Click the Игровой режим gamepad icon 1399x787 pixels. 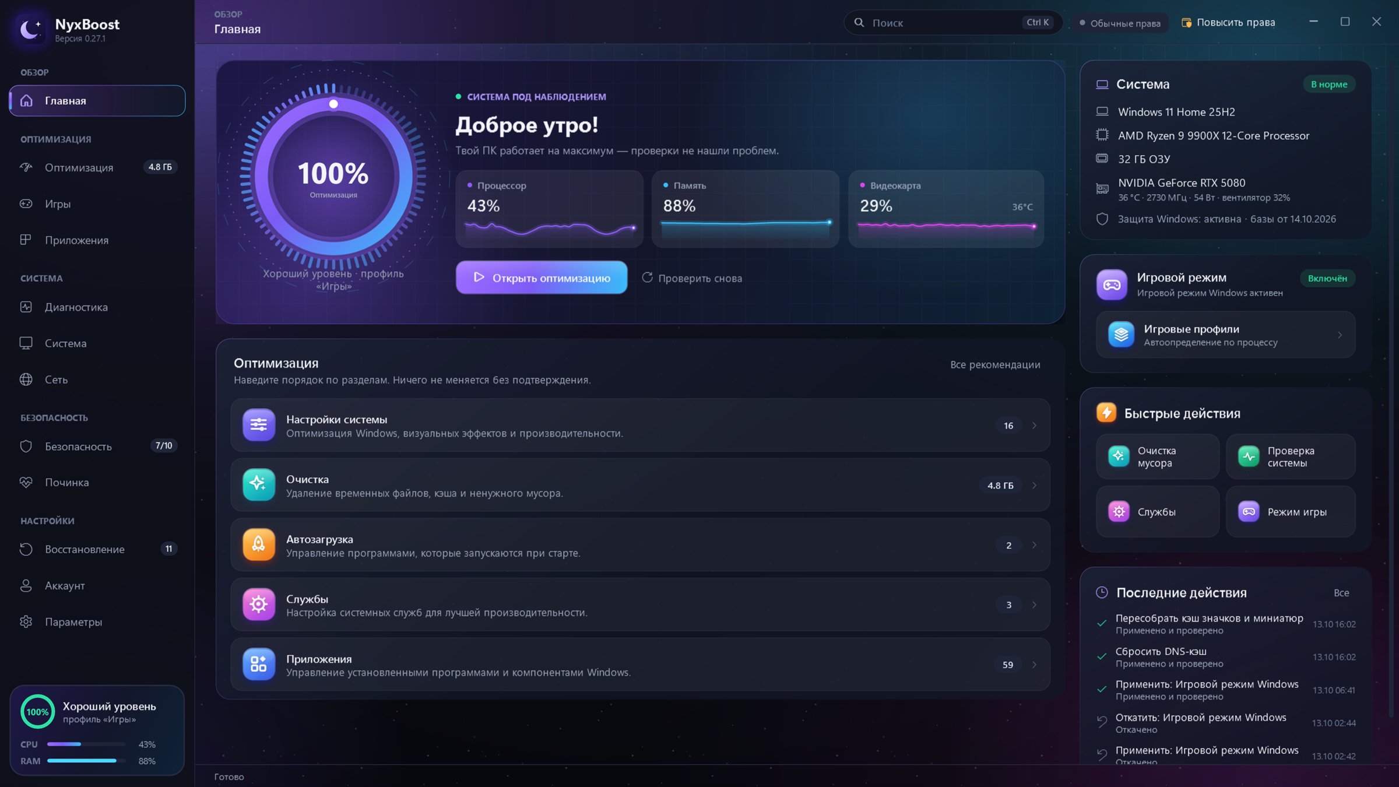point(1112,284)
